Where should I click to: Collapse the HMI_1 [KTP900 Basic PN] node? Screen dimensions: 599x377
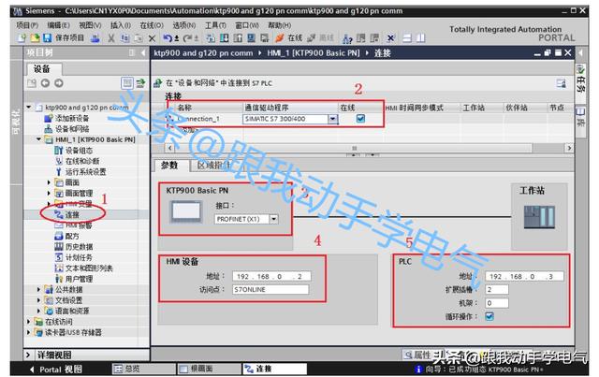coord(39,139)
